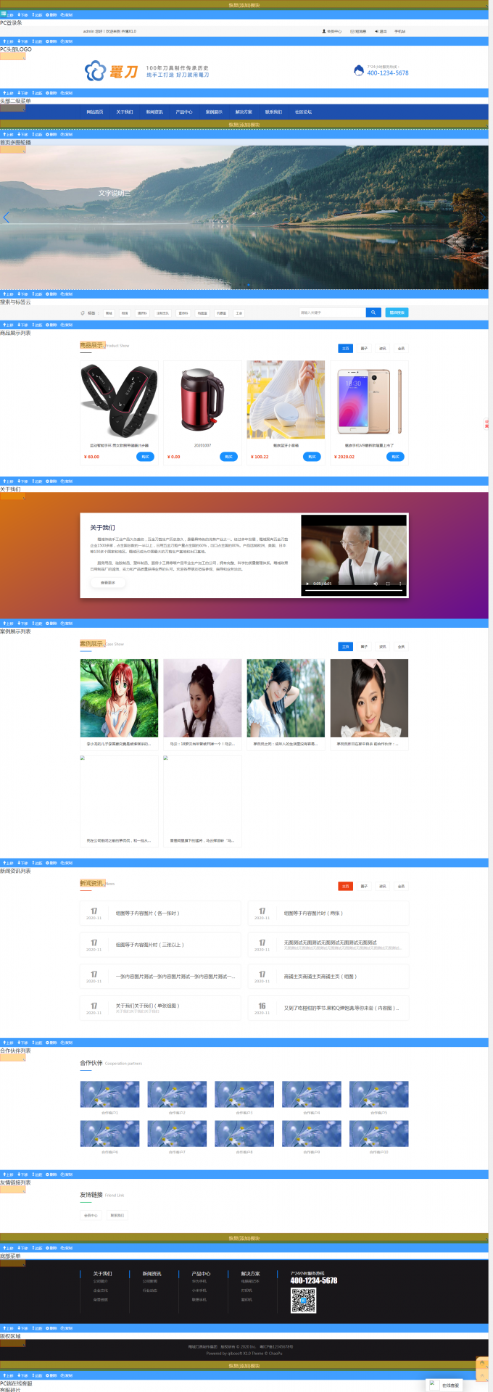Open the smart wristband product thumbnail
The height and width of the screenshot is (1392, 493).
pos(119,399)
